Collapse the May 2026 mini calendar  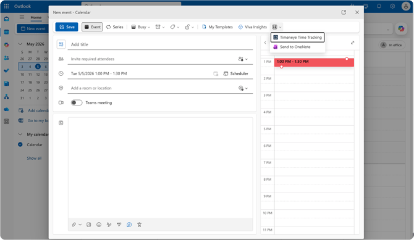20,44
